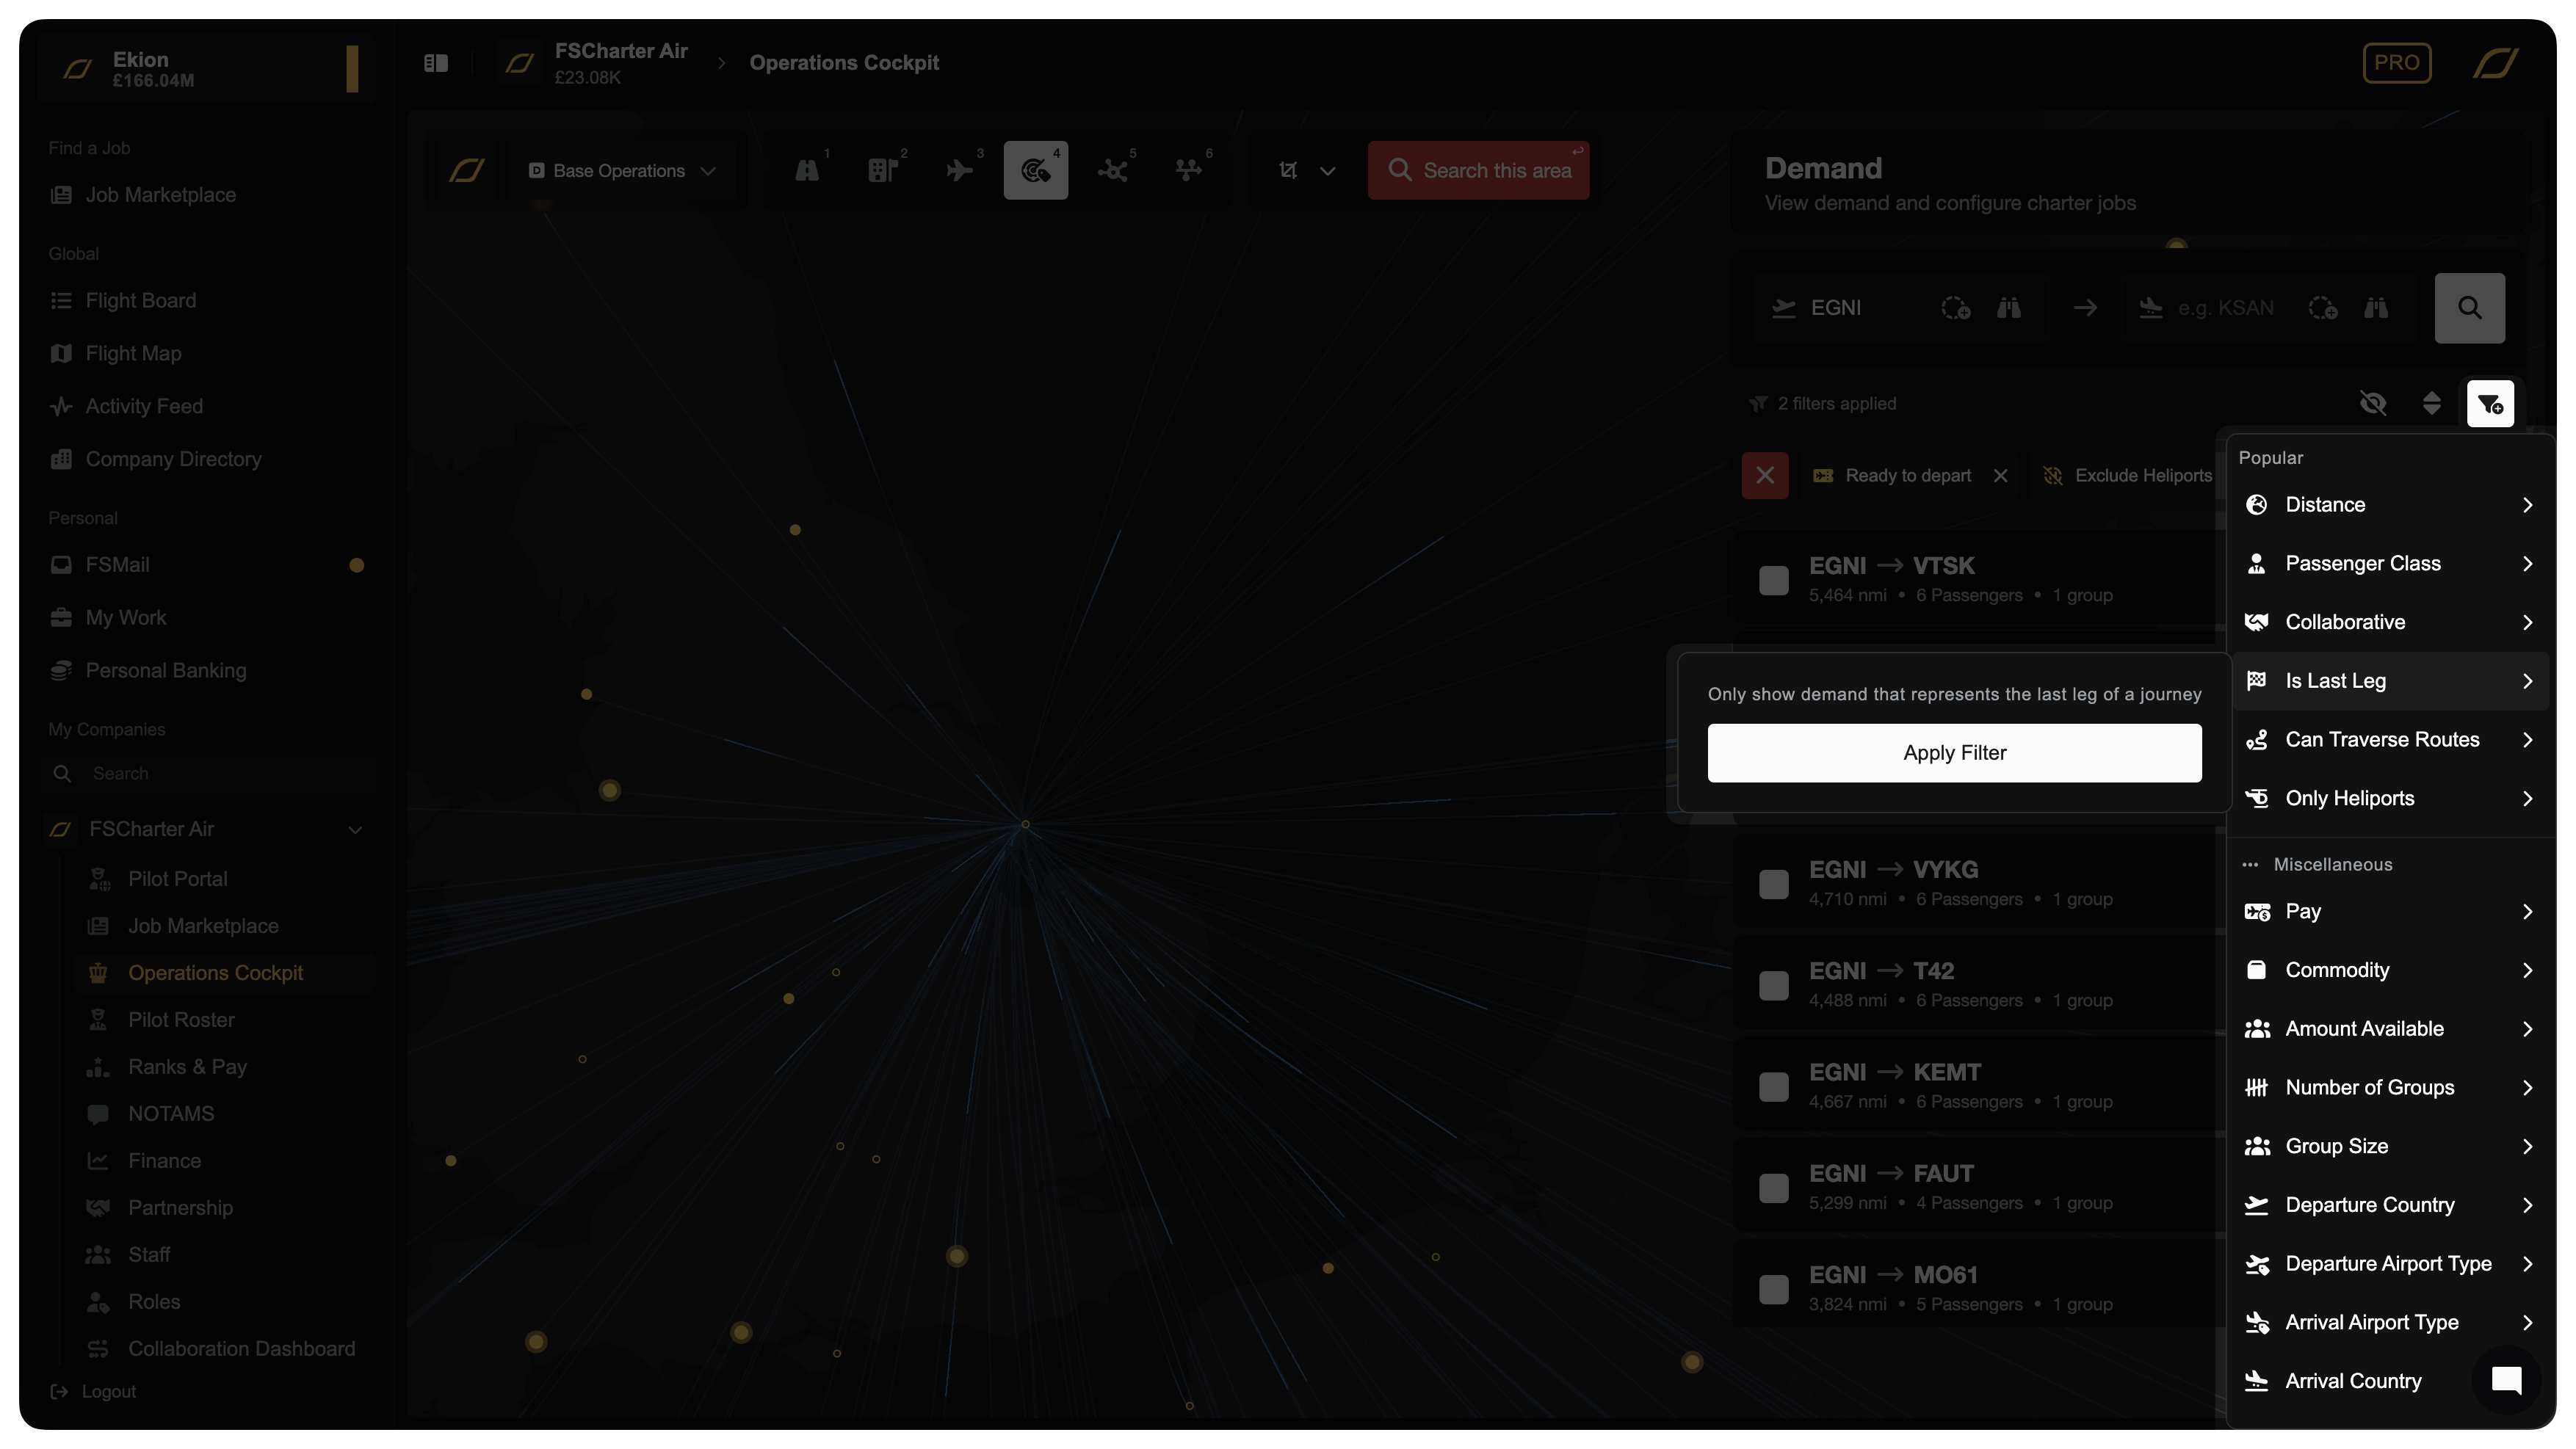Image resolution: width=2576 pixels, height=1449 pixels.
Task: Toggle the sidebar panel layout icon
Action: [436, 63]
